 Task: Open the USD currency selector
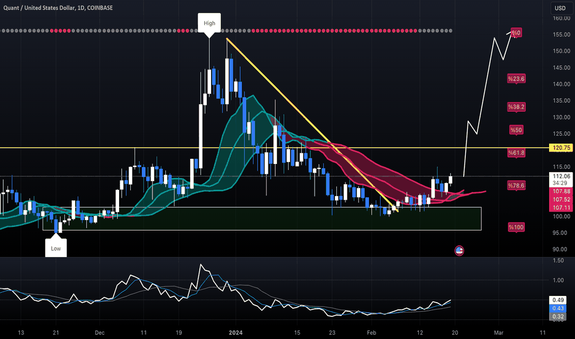coord(560,8)
